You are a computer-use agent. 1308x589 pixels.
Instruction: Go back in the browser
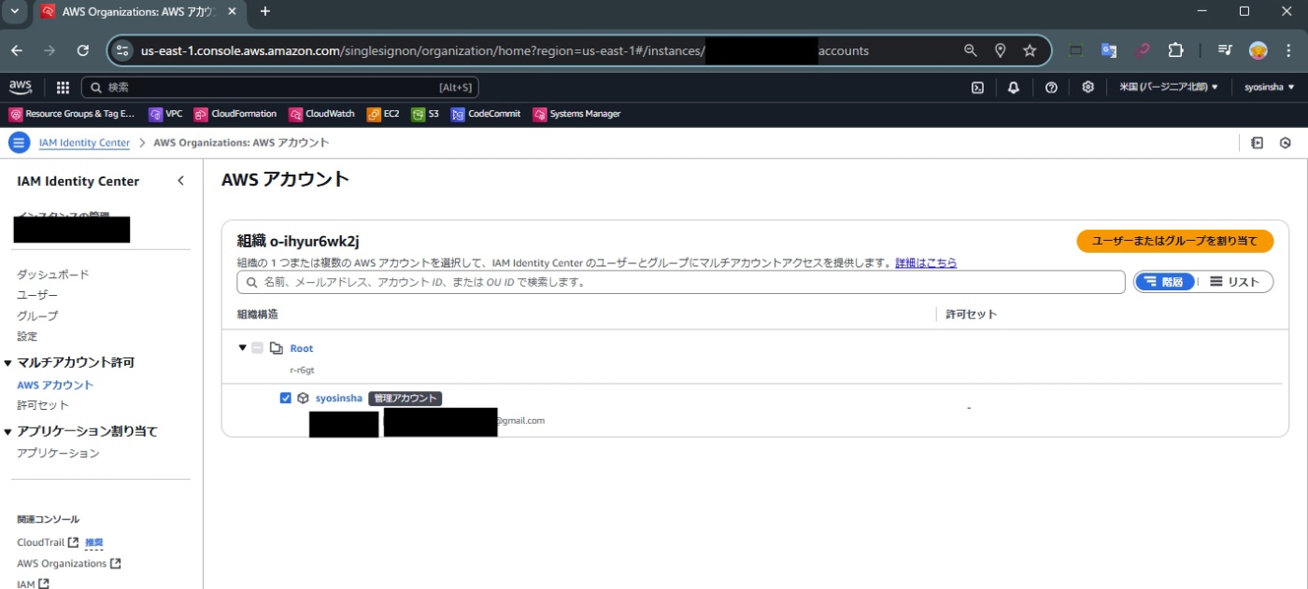pyautogui.click(x=17, y=50)
